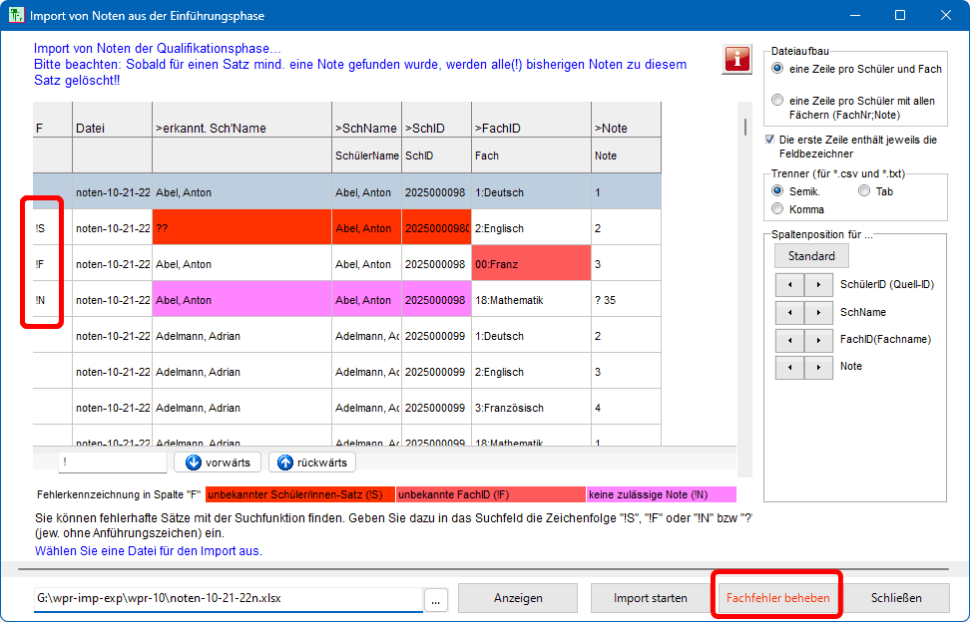Shift Note column position to the left

pos(789,367)
